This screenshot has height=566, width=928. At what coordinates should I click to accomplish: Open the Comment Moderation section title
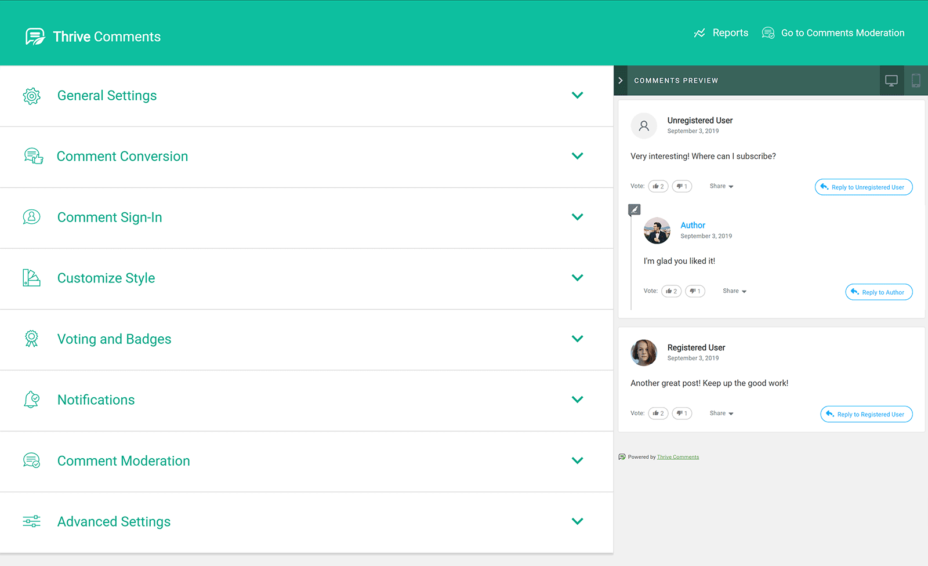point(124,461)
